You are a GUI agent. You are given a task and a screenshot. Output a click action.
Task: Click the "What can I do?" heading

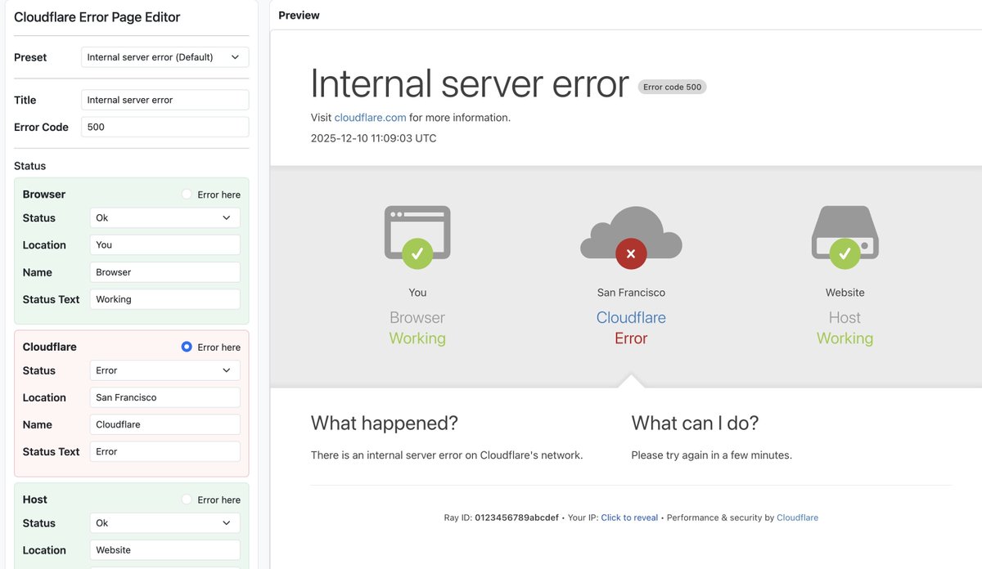pos(695,423)
